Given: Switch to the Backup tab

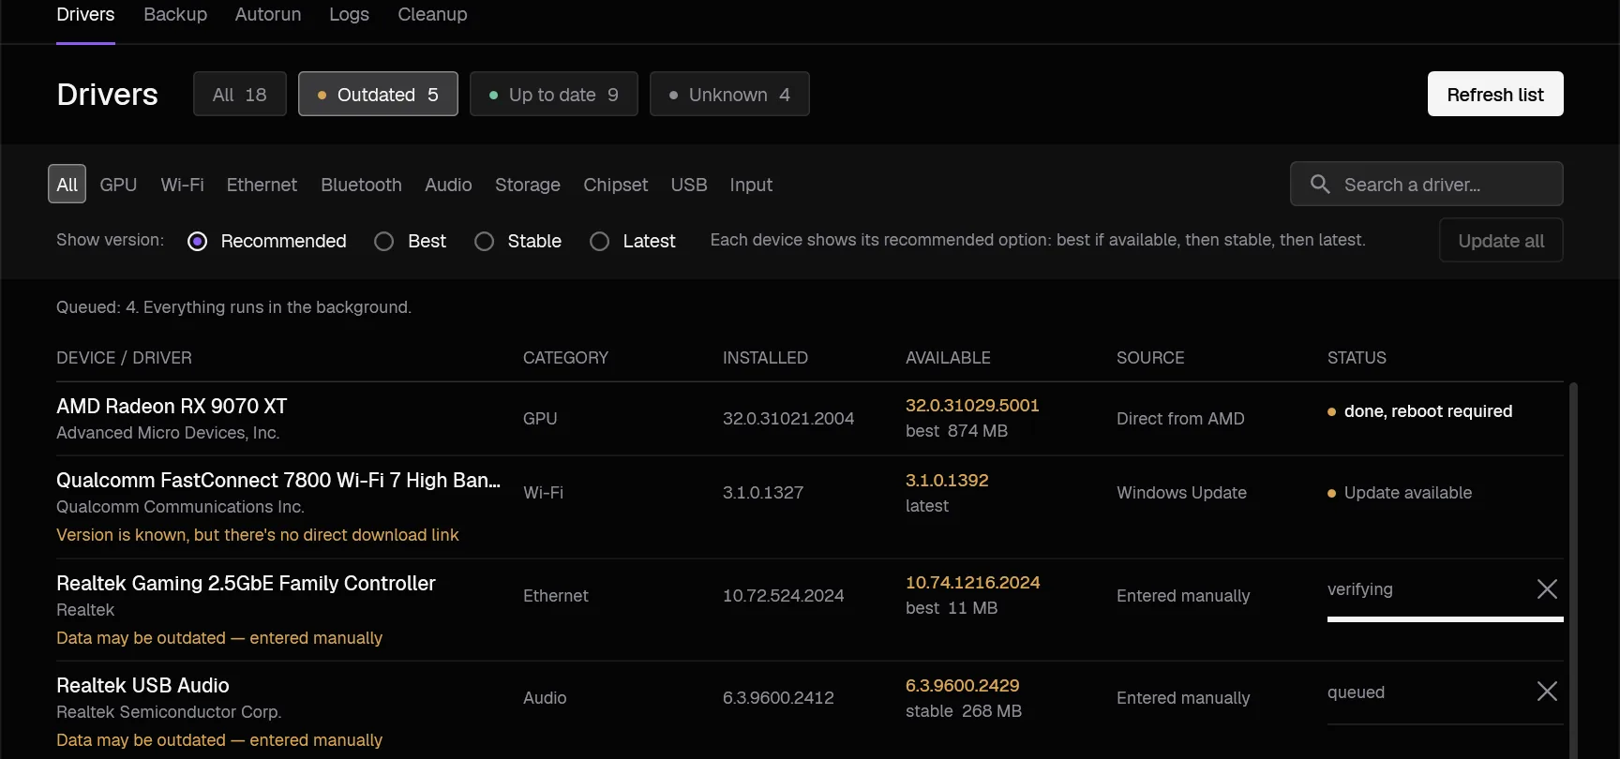Looking at the screenshot, I should click(175, 15).
